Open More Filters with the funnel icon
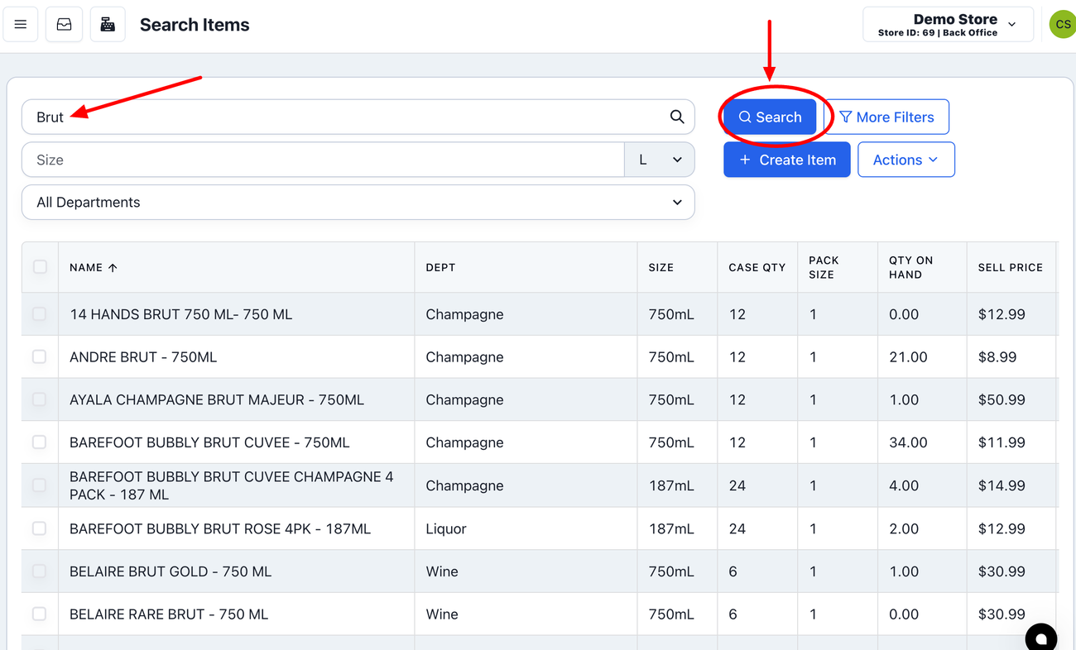 click(887, 117)
